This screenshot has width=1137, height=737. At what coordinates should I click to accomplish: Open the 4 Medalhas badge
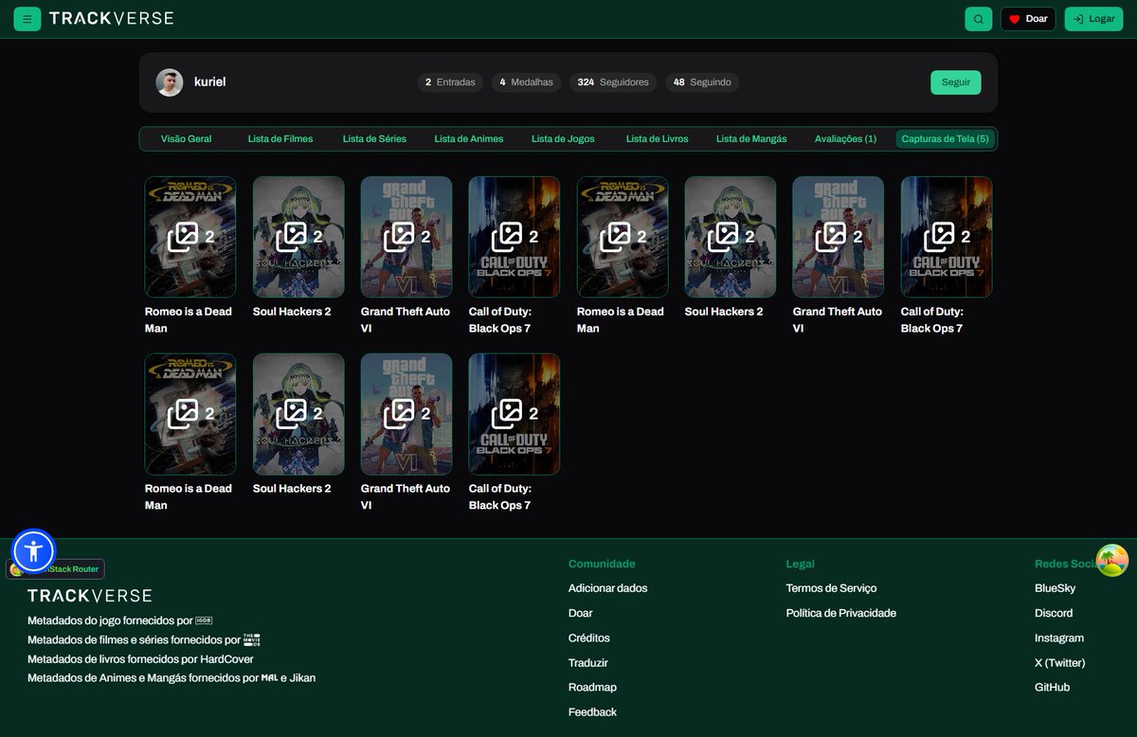(526, 82)
